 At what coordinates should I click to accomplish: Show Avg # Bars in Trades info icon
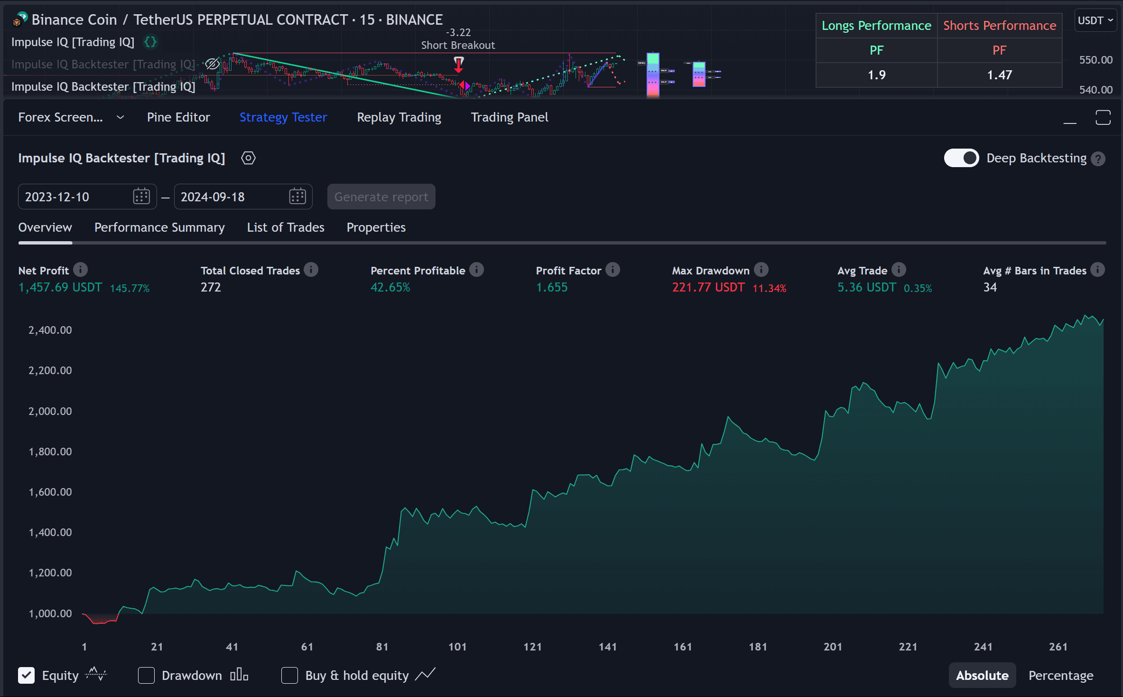coord(1097,270)
